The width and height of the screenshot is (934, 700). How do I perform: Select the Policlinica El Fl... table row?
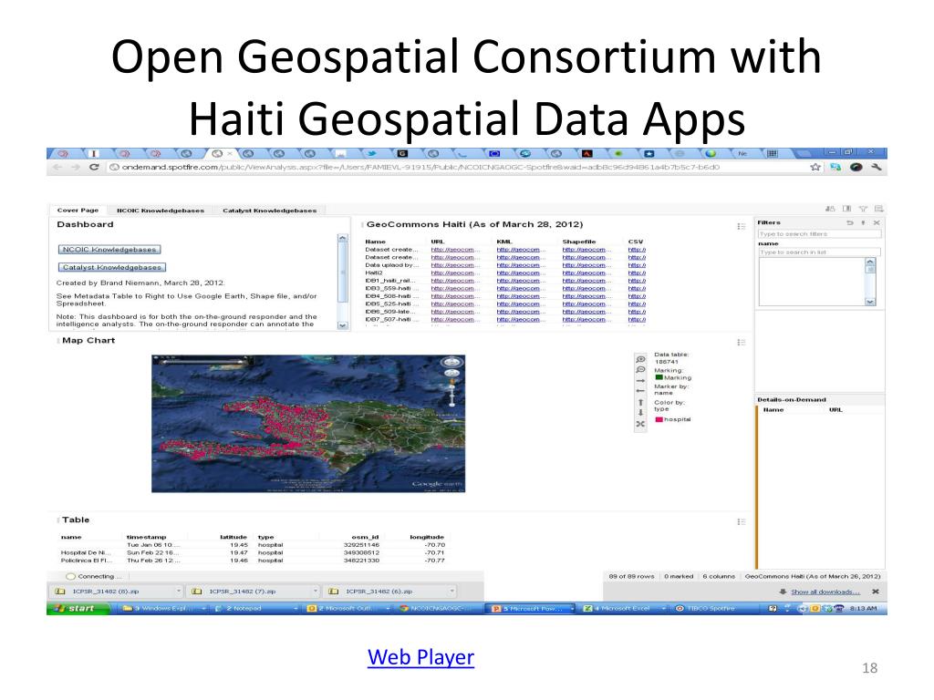pyautogui.click(x=254, y=561)
